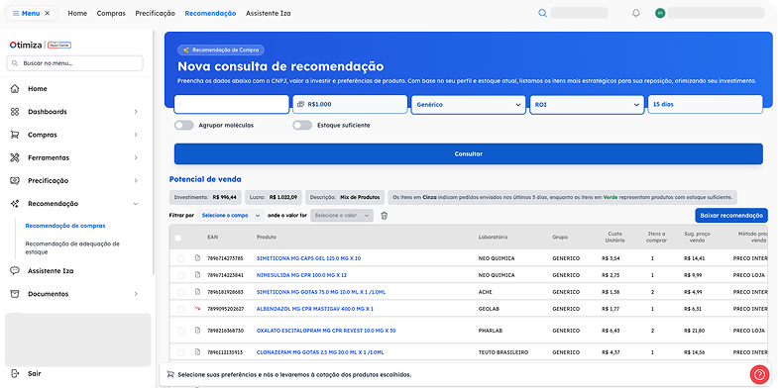Click document icon for OXALATO ESCITALOPRAM row

click(x=197, y=331)
